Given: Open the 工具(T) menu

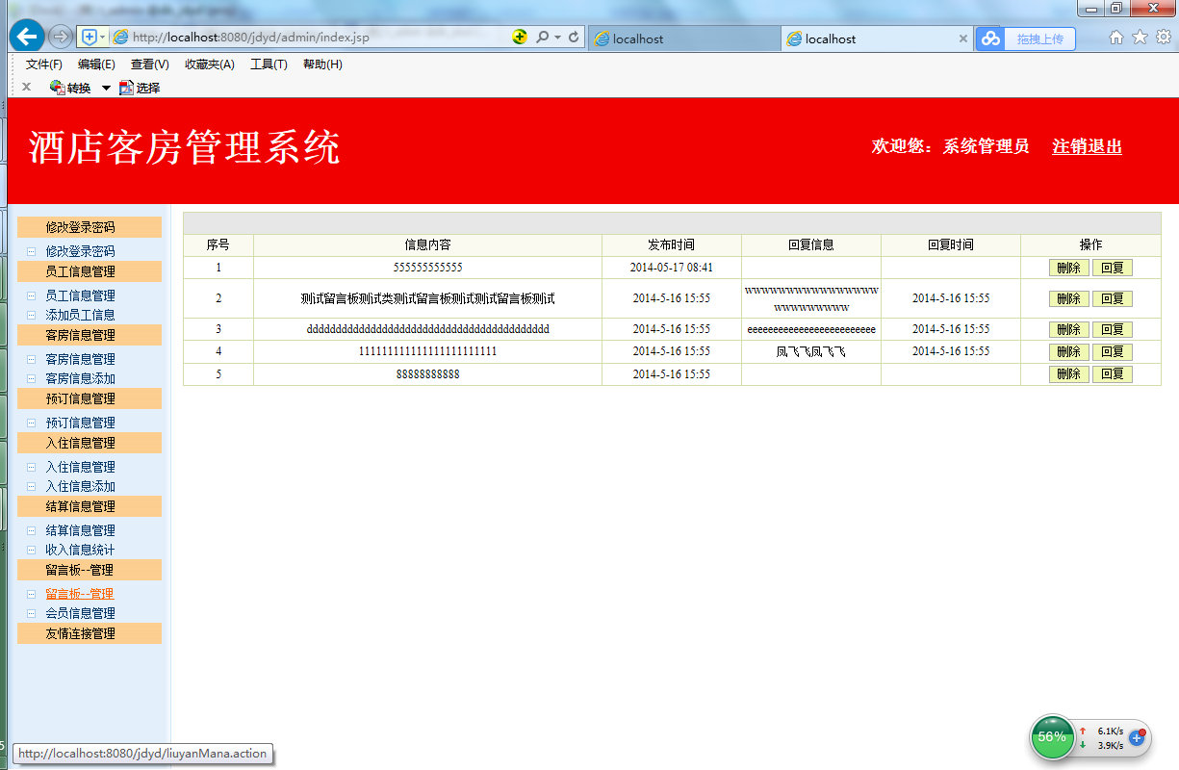Looking at the screenshot, I should [269, 64].
